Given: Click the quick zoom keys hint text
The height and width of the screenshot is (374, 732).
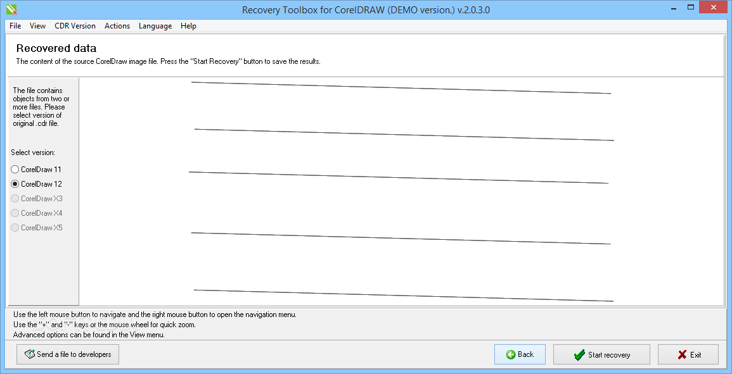Looking at the screenshot, I should click(105, 325).
